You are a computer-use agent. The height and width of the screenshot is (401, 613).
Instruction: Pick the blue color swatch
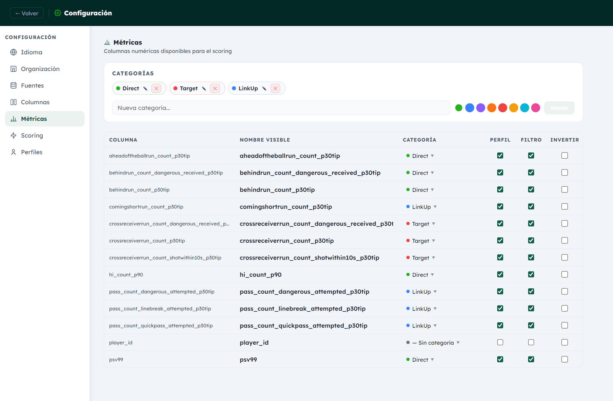pyautogui.click(x=470, y=108)
